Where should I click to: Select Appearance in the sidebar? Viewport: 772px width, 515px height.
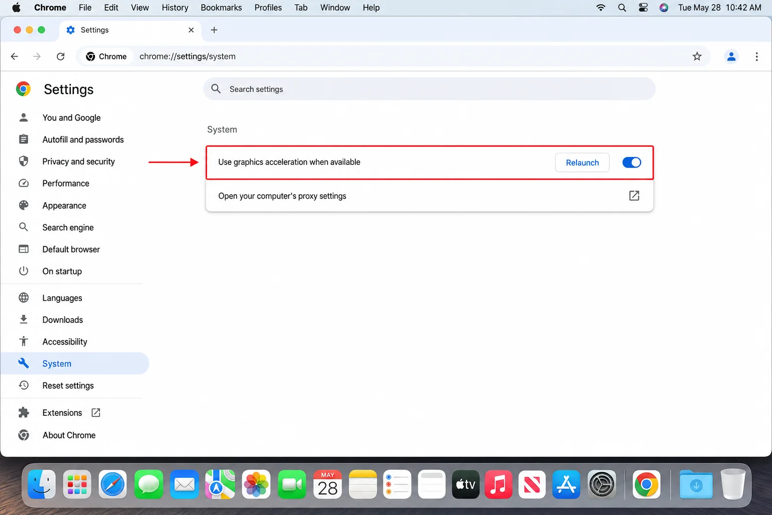click(x=64, y=205)
